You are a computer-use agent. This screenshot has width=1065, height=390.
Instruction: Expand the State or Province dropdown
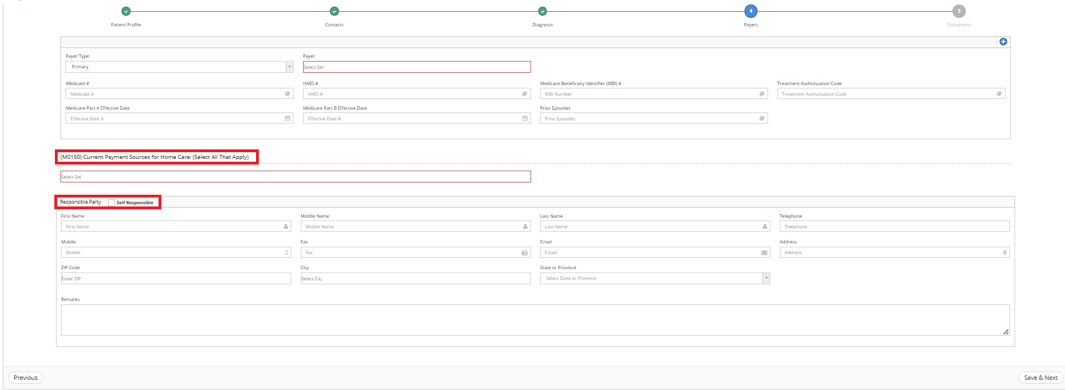click(x=655, y=278)
